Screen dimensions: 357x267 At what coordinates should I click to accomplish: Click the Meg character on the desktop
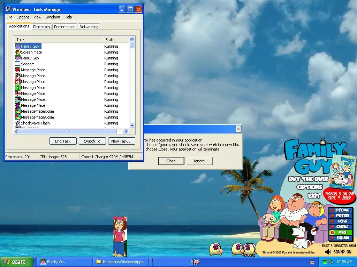pos(120,236)
